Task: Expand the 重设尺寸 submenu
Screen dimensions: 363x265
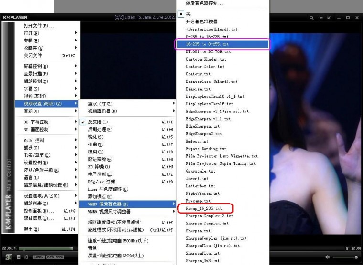Action: point(128,103)
